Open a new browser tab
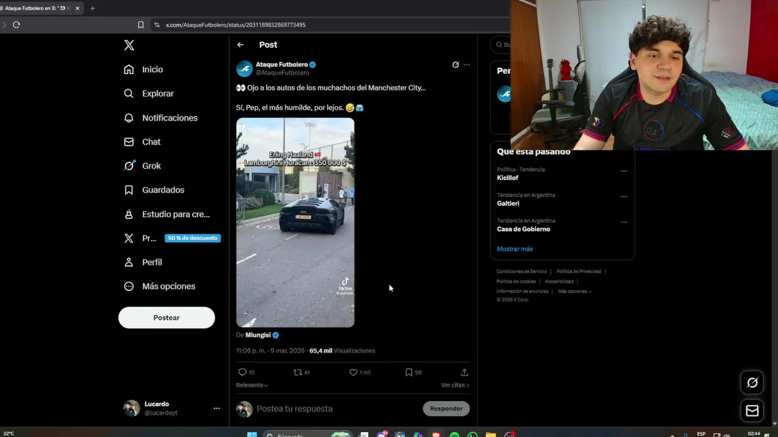Image resolution: width=778 pixels, height=437 pixels. pyautogui.click(x=92, y=8)
